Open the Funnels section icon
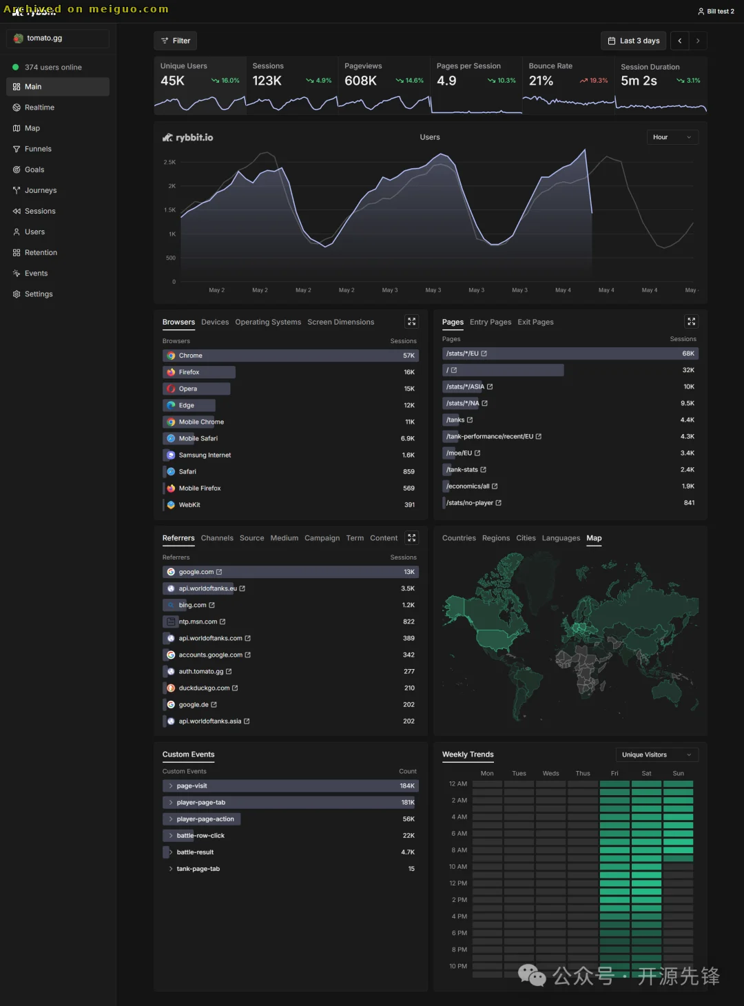Image resolution: width=744 pixels, height=1006 pixels. click(17, 149)
